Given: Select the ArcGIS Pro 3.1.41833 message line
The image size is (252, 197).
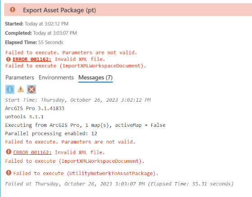Looking at the screenshot, I should click(35, 108).
